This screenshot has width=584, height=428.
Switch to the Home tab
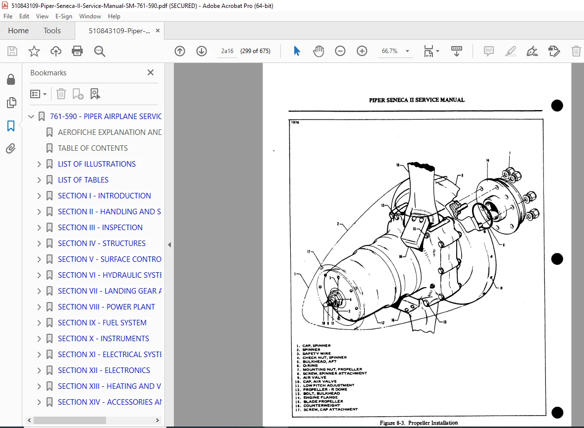coord(18,31)
